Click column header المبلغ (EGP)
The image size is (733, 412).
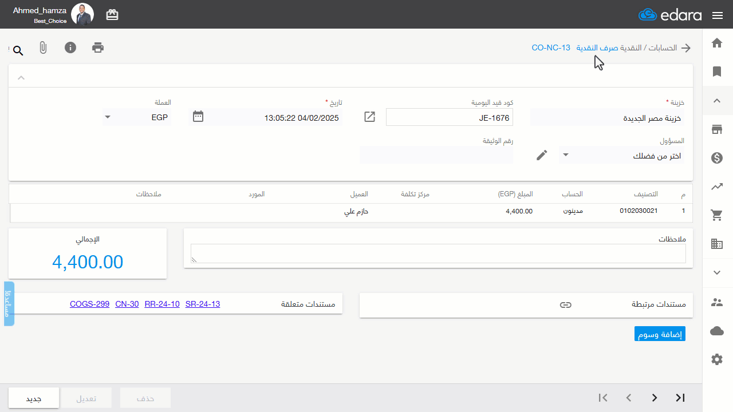coord(515,195)
